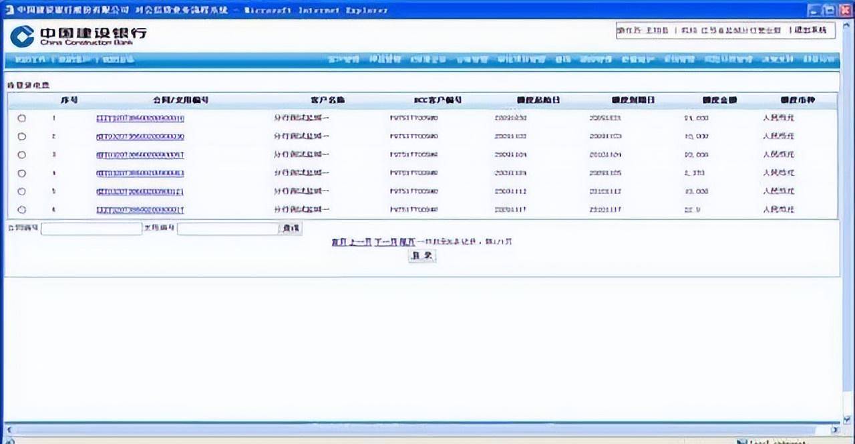Select the radio button for row 1
Image resolution: width=855 pixels, height=444 pixels.
[x=22, y=118]
